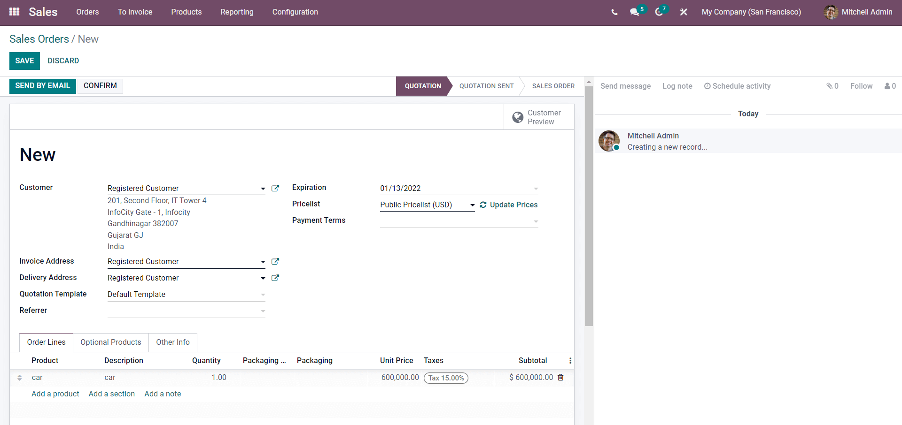
Task: Open the activities clock icon
Action: click(x=659, y=12)
